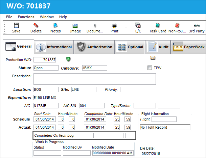Switch to the Optional tab

click(x=130, y=47)
